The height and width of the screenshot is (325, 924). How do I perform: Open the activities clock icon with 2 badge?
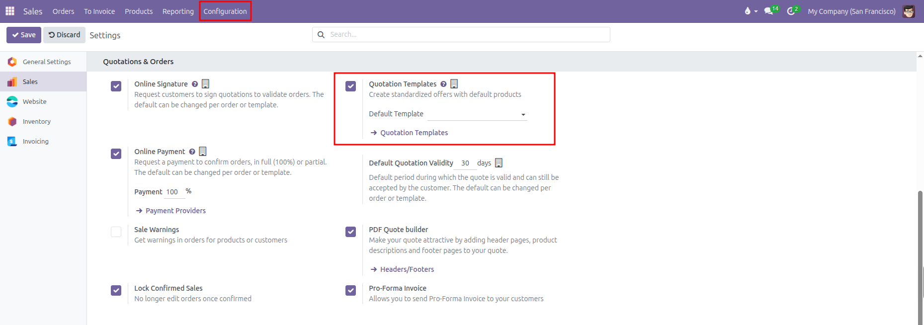pyautogui.click(x=791, y=11)
